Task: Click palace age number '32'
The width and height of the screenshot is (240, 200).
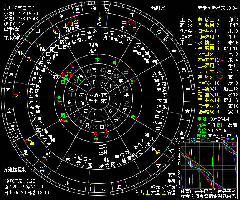Action: tap(88, 72)
